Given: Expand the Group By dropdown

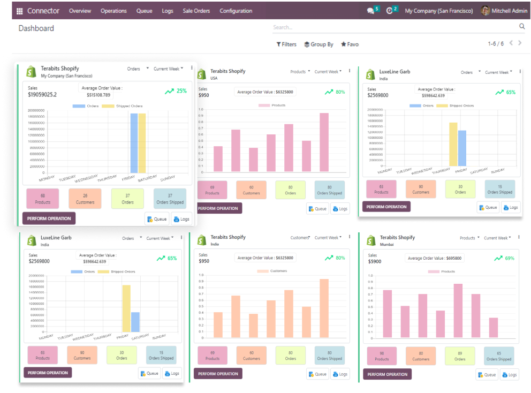Looking at the screenshot, I should point(318,44).
